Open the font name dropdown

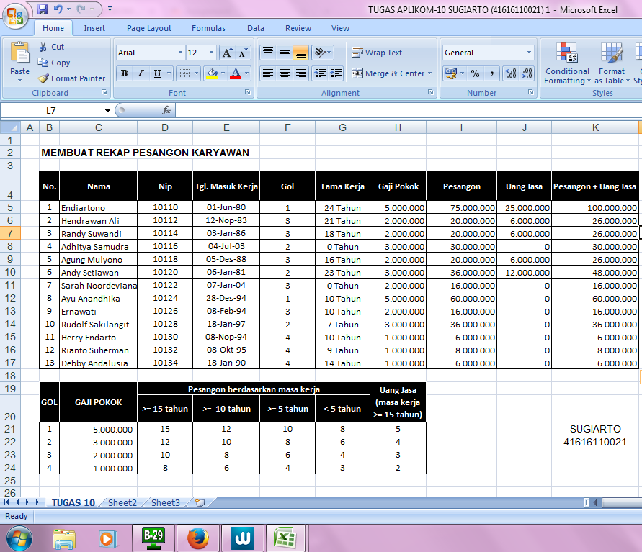[180, 53]
